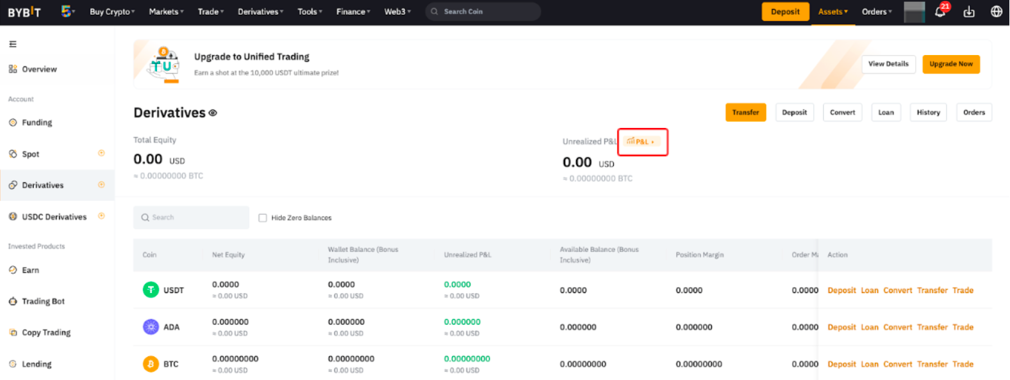Open the language globe icon

pos(996,12)
